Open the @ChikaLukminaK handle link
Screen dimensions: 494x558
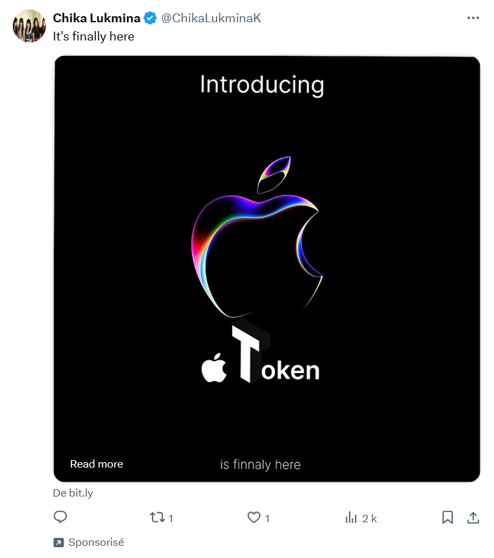point(211,18)
